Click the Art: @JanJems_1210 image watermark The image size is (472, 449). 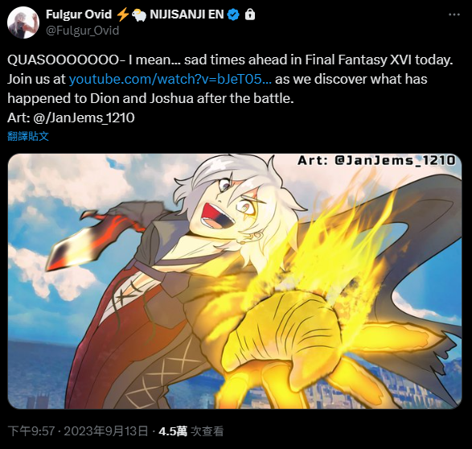click(x=376, y=160)
